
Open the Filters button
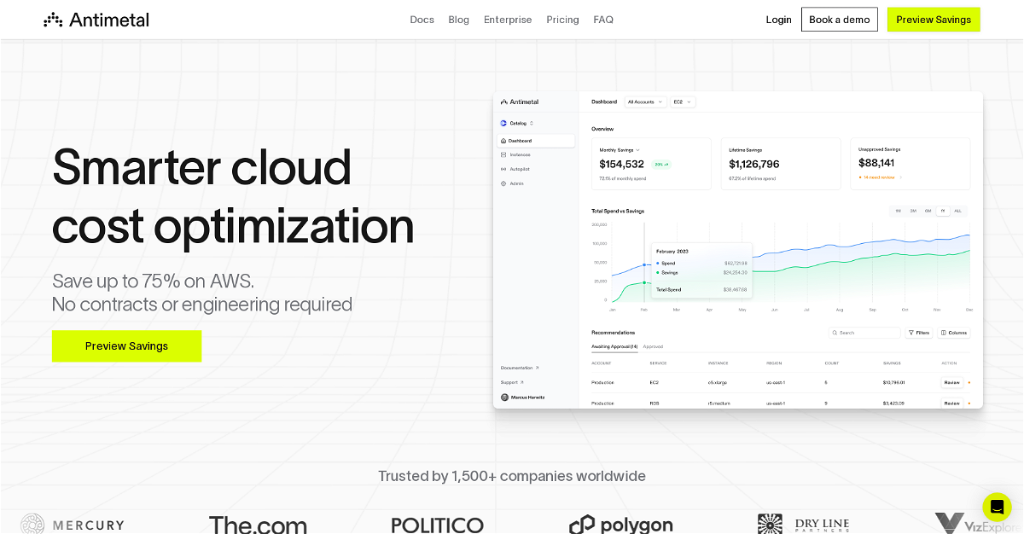[x=919, y=333]
